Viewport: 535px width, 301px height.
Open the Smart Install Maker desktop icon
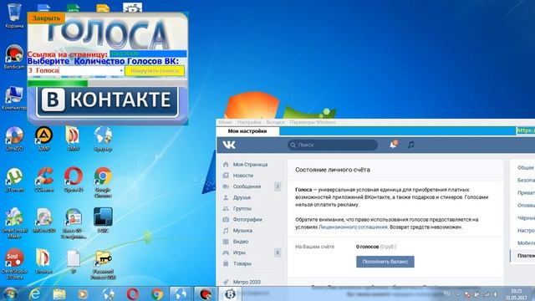pyautogui.click(x=14, y=223)
